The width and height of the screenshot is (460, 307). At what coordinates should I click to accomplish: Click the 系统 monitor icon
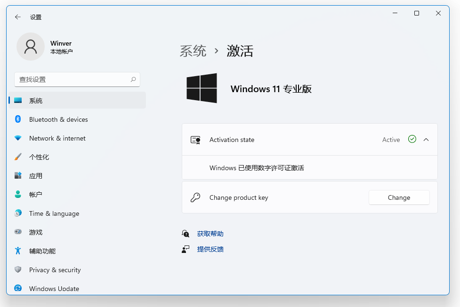(x=18, y=101)
